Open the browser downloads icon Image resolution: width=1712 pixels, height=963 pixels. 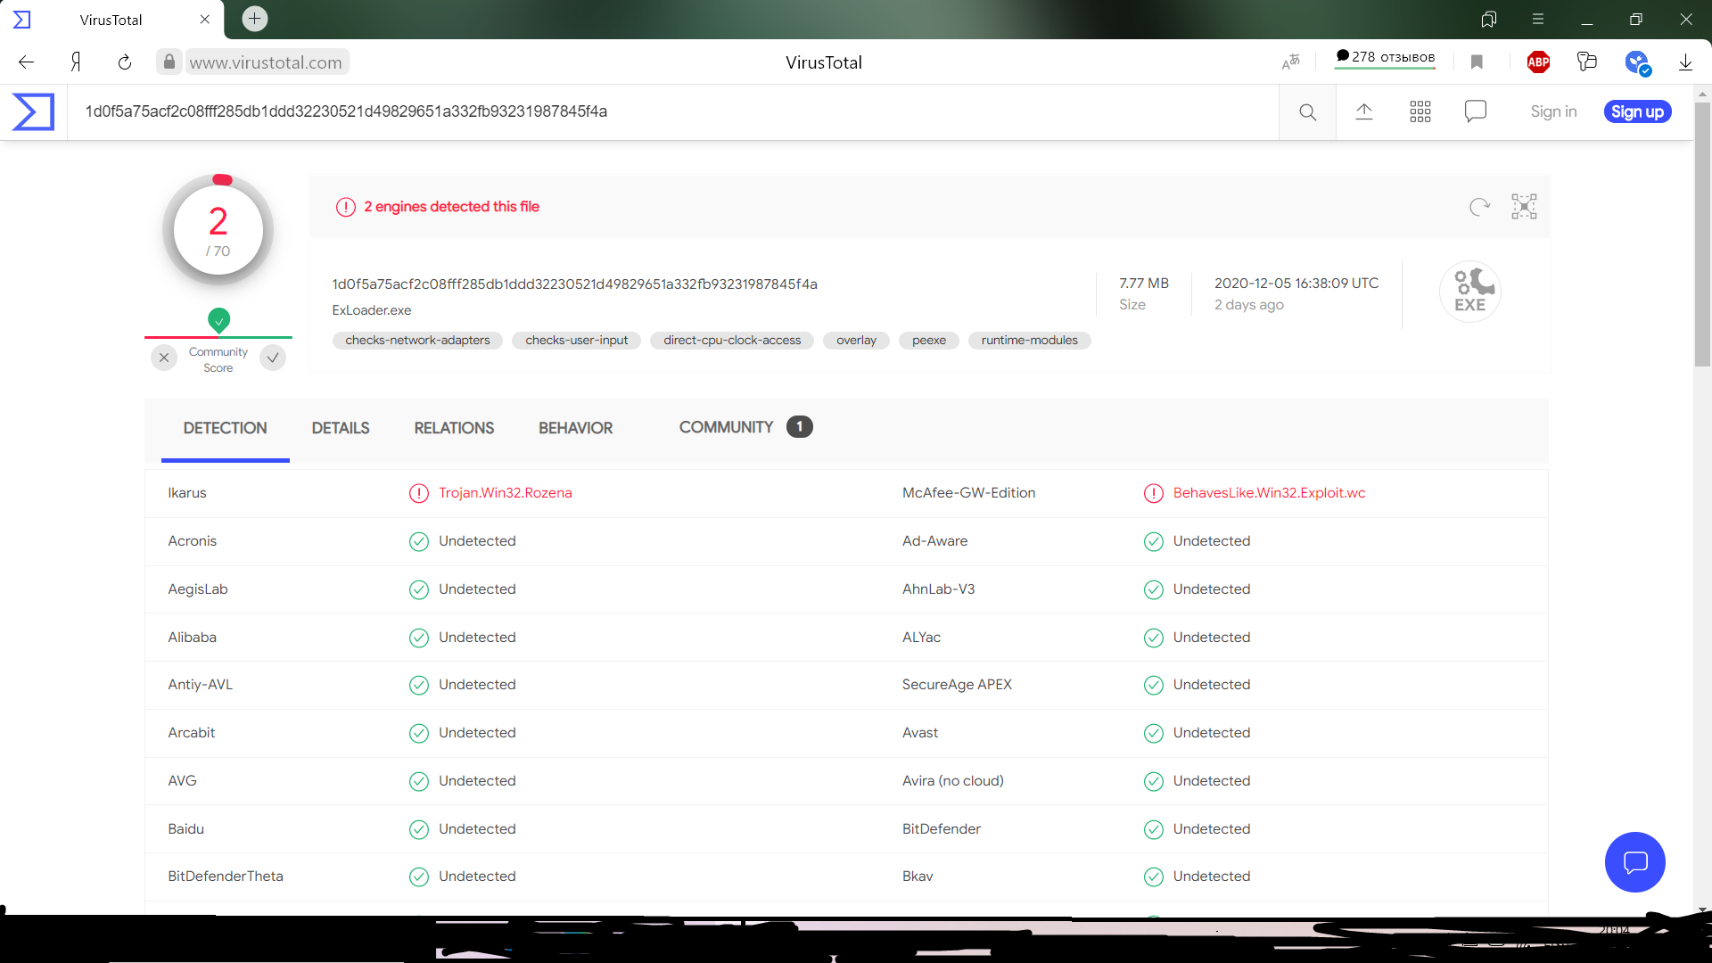click(1685, 62)
